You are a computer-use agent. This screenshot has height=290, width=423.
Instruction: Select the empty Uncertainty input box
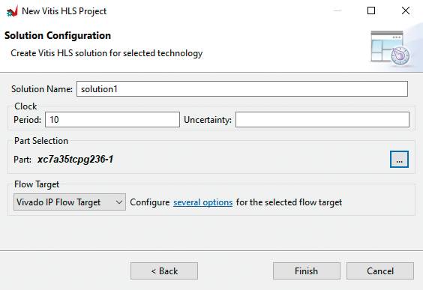(x=322, y=120)
